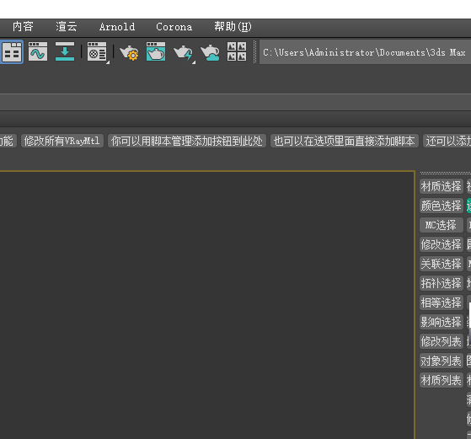Click the 修改所有VRayMtl script button
471x439 pixels.
(62, 141)
